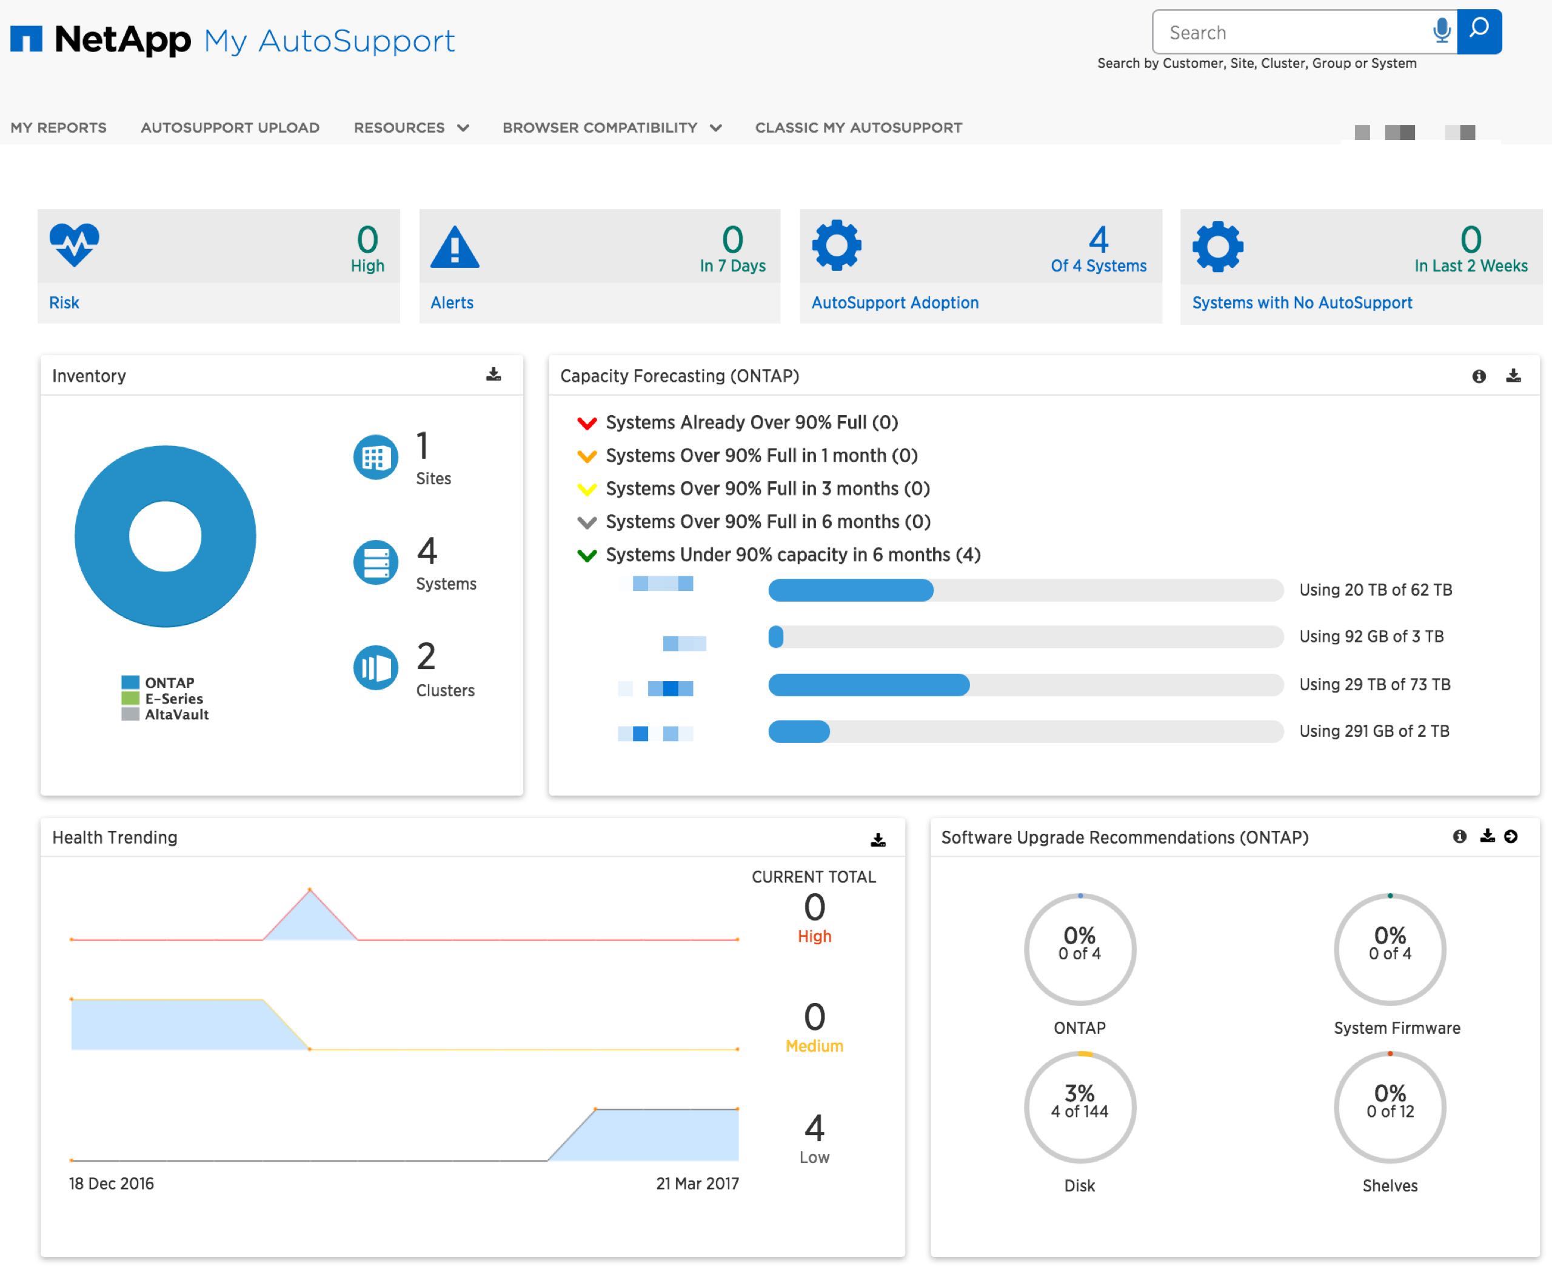This screenshot has width=1552, height=1269.
Task: Click the voice search microphone icon
Action: coord(1442,32)
